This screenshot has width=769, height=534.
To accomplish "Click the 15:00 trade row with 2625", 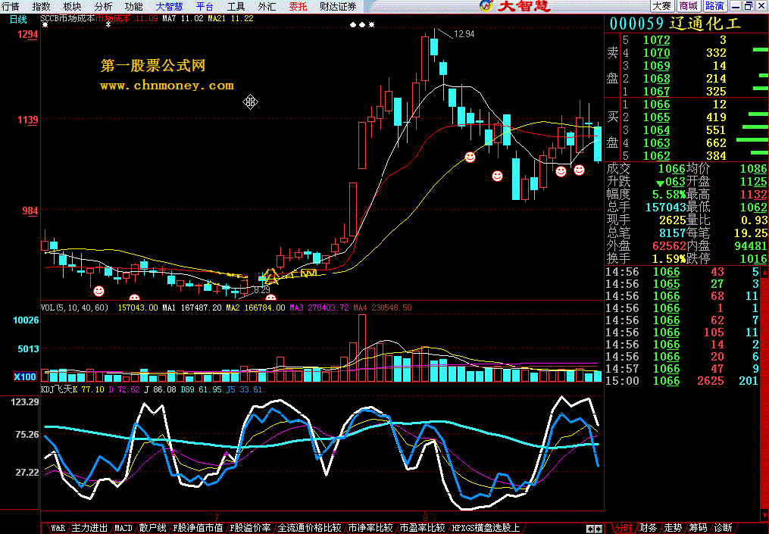I will click(x=683, y=380).
